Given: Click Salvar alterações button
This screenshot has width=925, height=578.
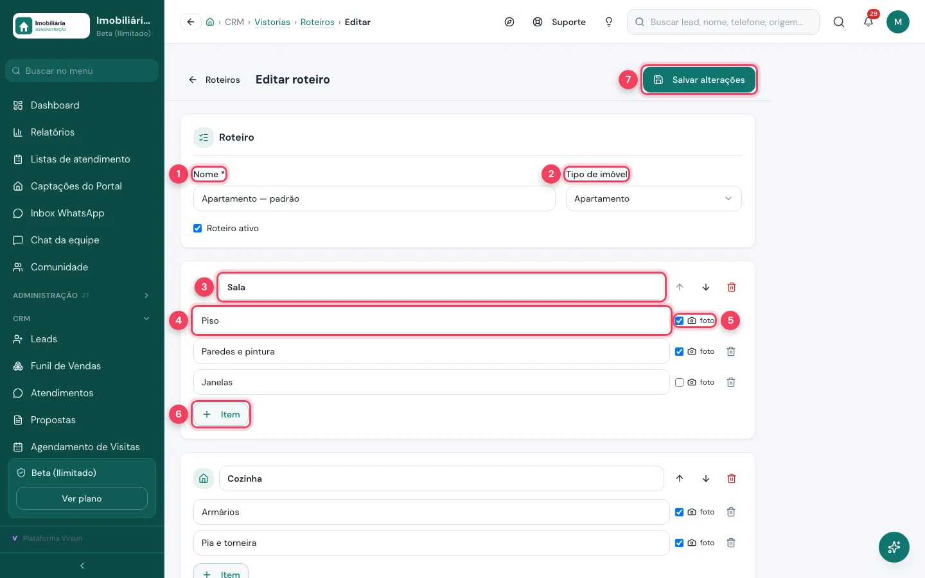Looking at the screenshot, I should pyautogui.click(x=699, y=80).
